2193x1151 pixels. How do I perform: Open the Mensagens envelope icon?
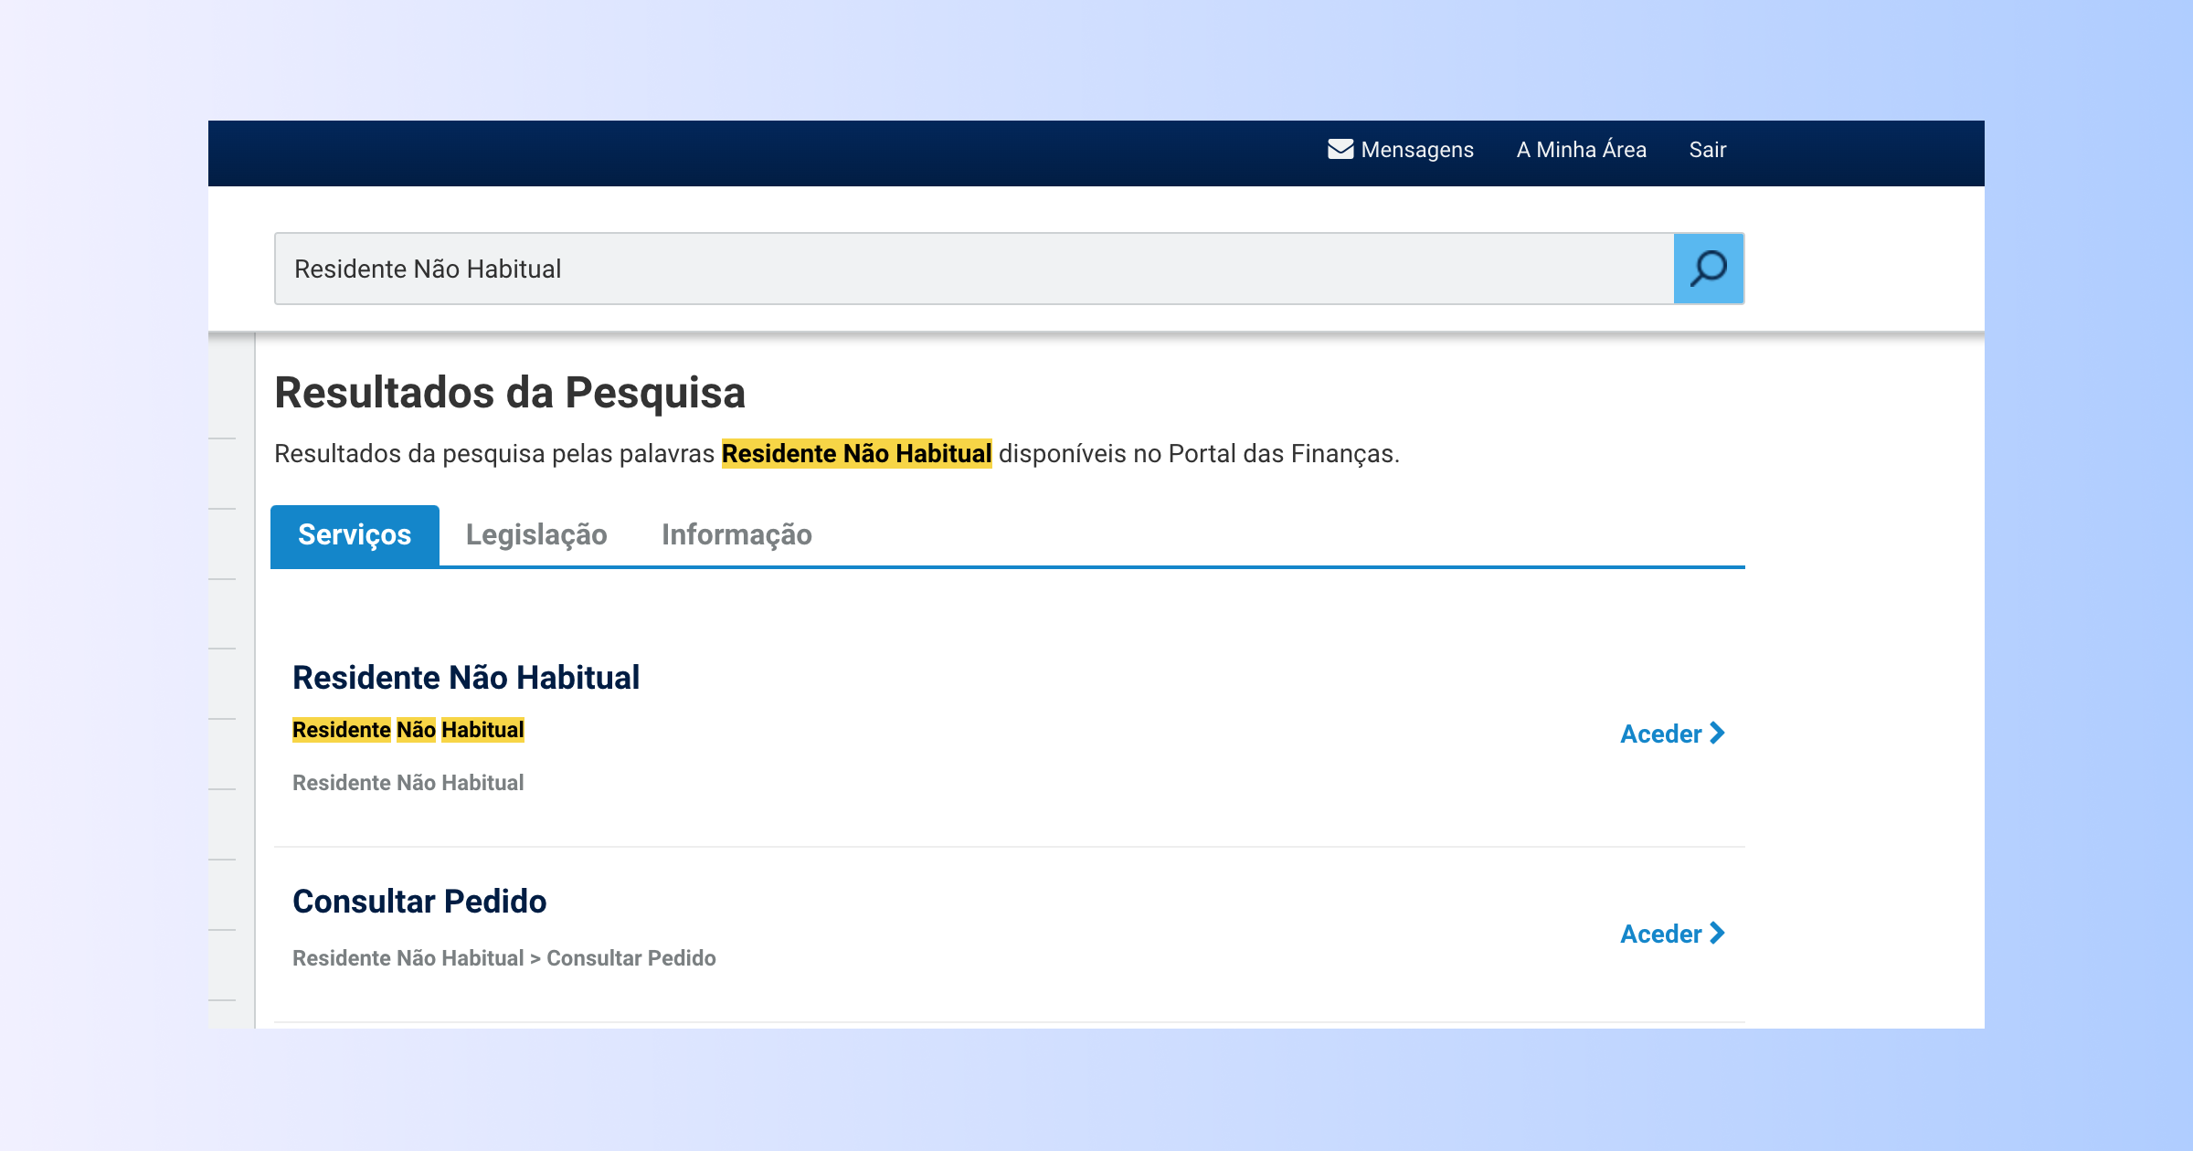(x=1340, y=149)
